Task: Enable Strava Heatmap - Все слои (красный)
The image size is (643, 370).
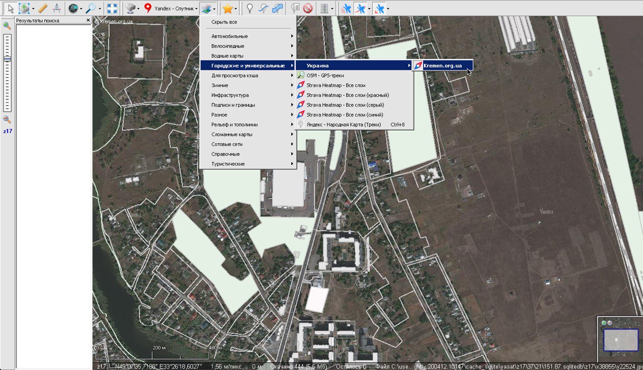Action: (354, 95)
